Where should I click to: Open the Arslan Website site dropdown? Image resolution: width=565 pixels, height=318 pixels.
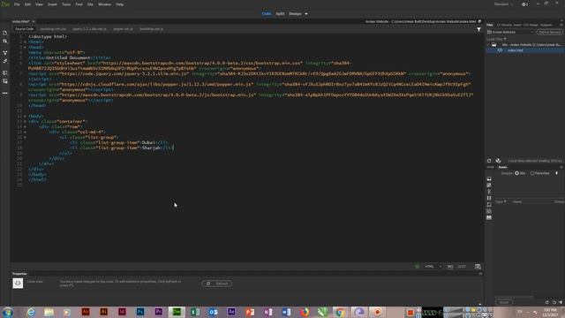click(x=510, y=32)
